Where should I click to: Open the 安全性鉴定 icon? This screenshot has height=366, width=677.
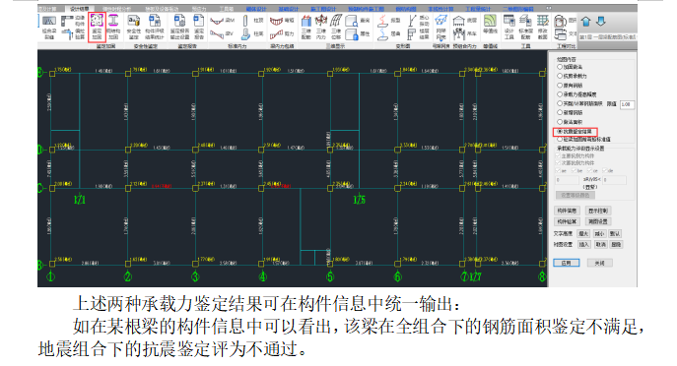tap(134, 27)
